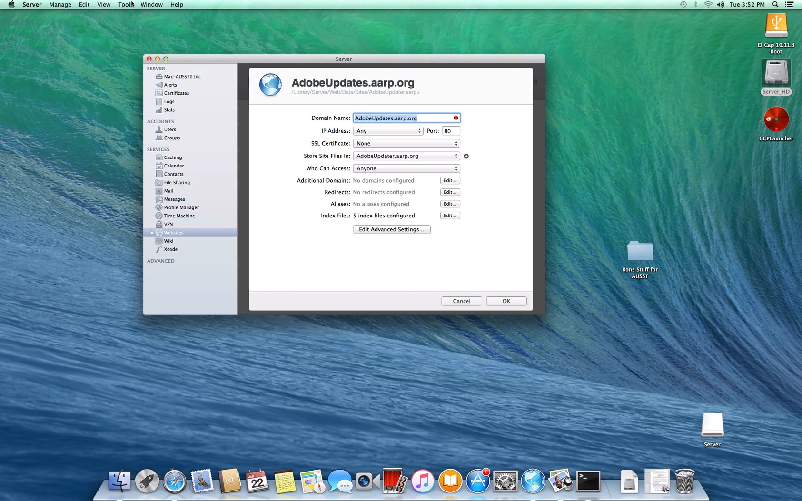Open Finder from the Dock

(x=119, y=481)
